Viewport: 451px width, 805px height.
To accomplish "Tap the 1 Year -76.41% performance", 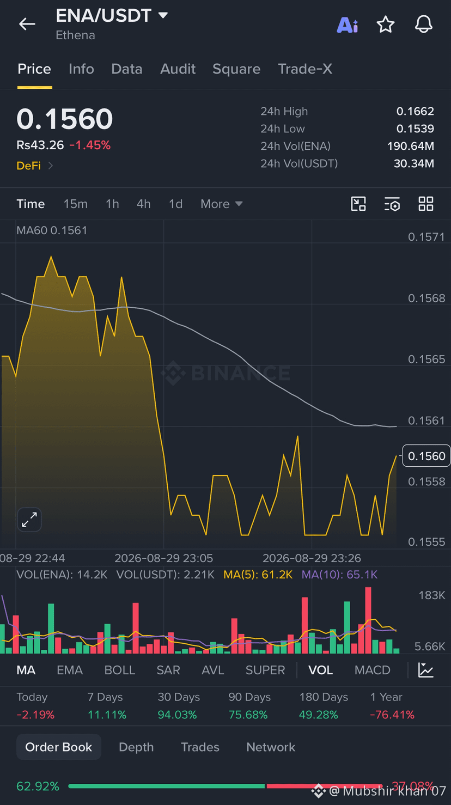I will (x=392, y=706).
